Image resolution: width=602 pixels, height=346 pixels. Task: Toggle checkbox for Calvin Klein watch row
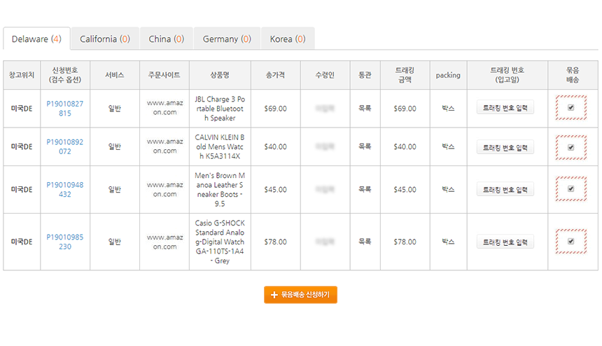(x=571, y=147)
